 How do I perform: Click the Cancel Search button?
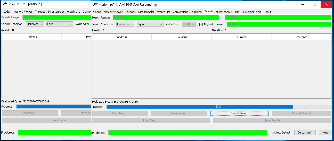coord(240,113)
